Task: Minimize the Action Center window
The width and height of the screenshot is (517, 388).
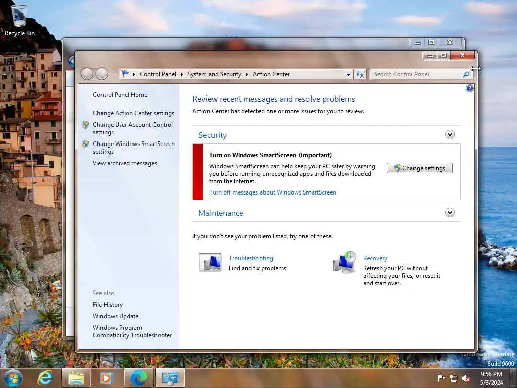Action: coord(430,55)
